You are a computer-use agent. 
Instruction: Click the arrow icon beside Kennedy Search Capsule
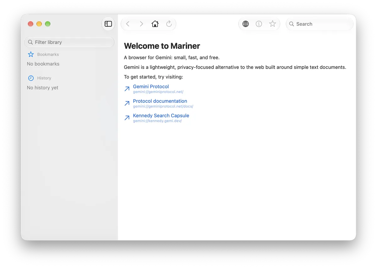[x=127, y=118]
